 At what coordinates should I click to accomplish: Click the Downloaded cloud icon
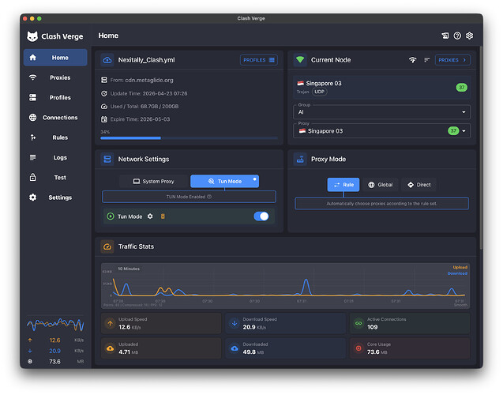235,348
